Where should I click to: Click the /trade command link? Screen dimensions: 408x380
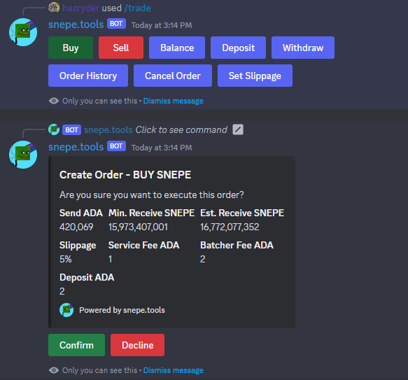click(x=137, y=8)
